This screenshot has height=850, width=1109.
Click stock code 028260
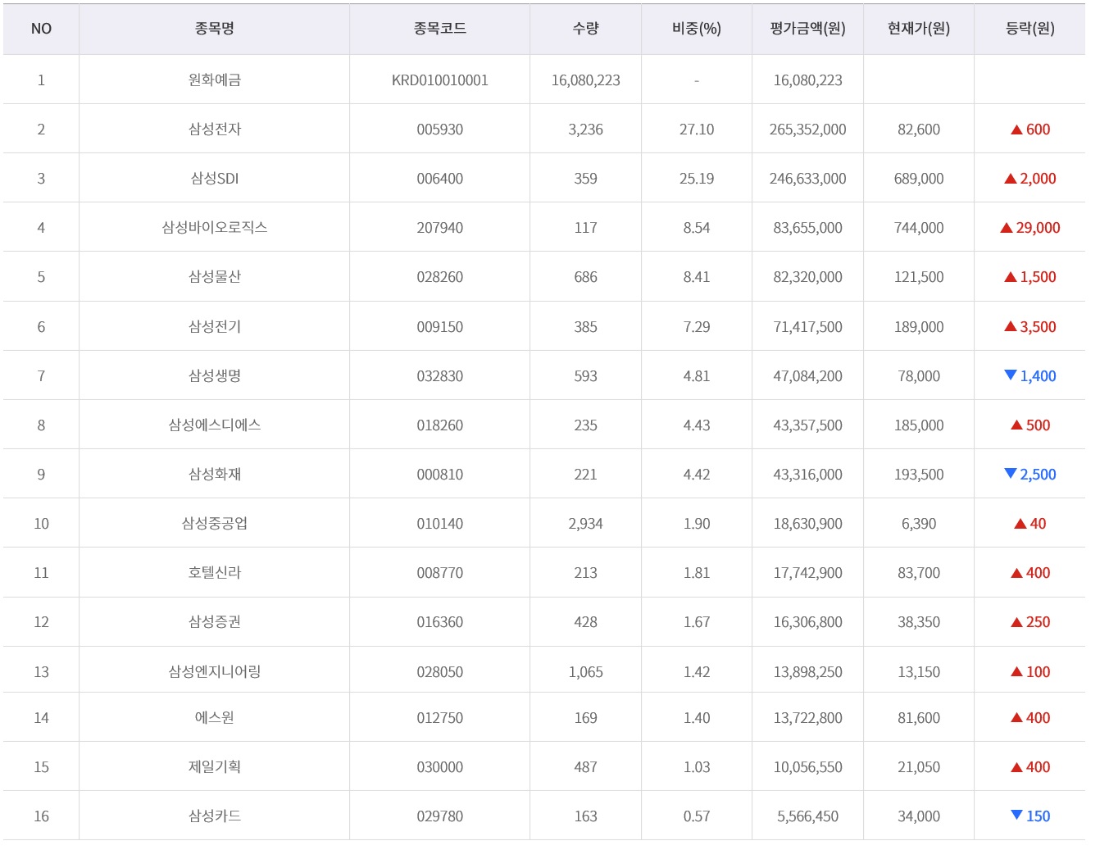(439, 277)
